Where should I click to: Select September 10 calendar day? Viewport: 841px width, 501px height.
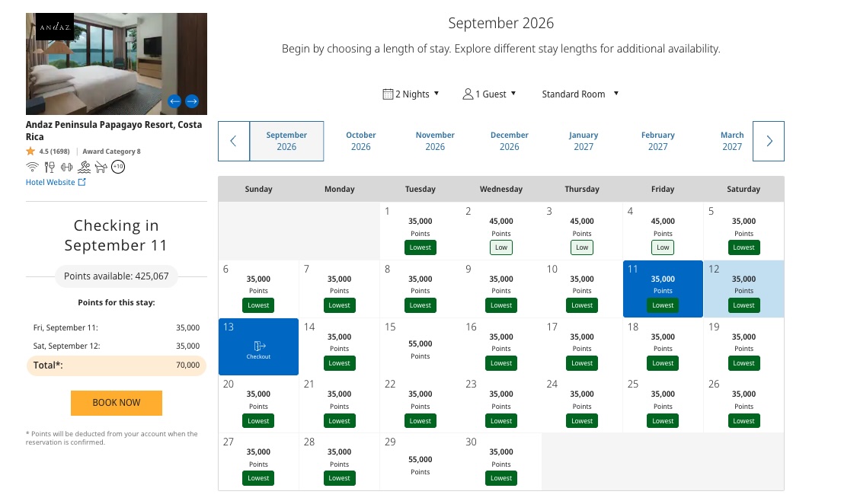pos(582,289)
